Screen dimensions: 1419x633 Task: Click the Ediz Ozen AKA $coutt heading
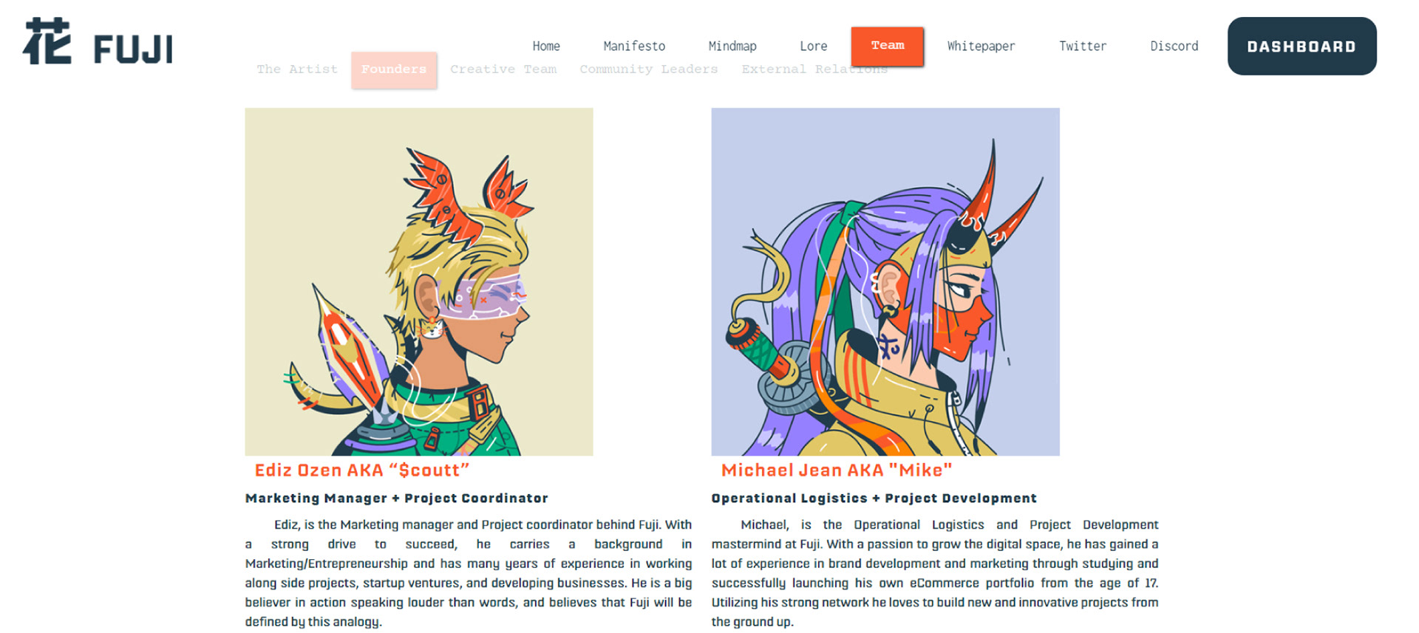tap(362, 471)
